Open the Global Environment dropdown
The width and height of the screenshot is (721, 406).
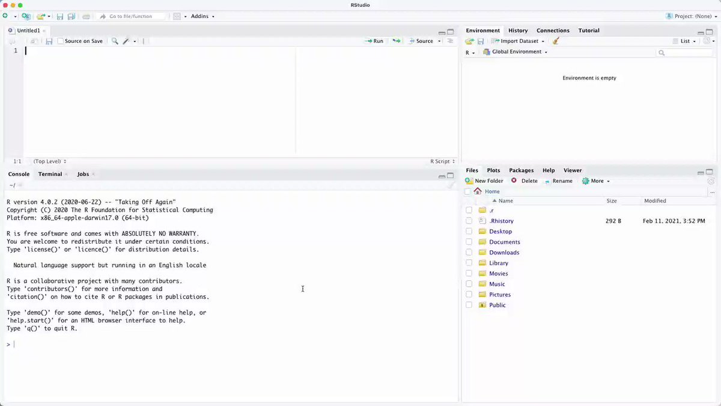point(516,52)
